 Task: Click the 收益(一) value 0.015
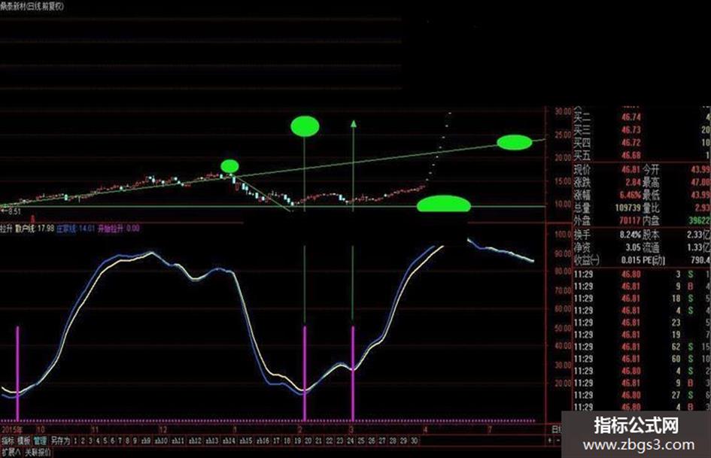[630, 260]
